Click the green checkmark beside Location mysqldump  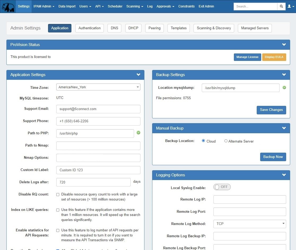tap(284, 87)
